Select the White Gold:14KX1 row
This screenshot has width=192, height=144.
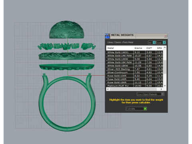[134, 52]
